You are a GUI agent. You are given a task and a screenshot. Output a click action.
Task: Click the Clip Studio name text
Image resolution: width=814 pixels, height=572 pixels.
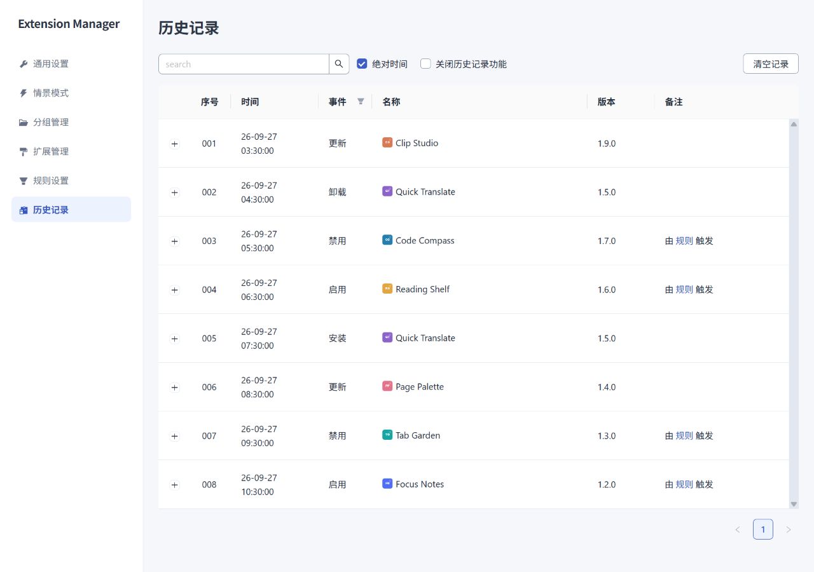click(417, 143)
